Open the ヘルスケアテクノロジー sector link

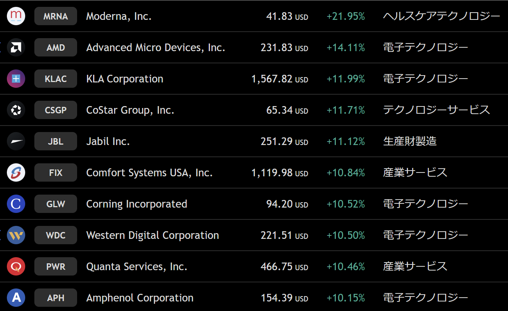coord(442,16)
